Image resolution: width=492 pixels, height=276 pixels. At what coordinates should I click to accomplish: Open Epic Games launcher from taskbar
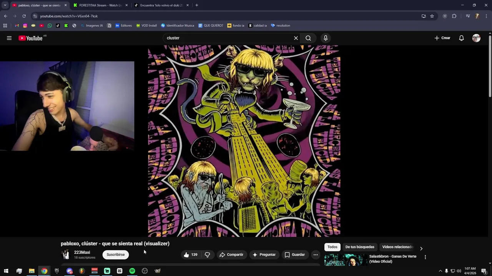click(x=57, y=271)
